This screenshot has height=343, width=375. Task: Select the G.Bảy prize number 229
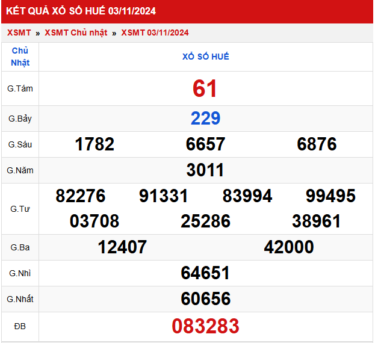[x=205, y=119]
